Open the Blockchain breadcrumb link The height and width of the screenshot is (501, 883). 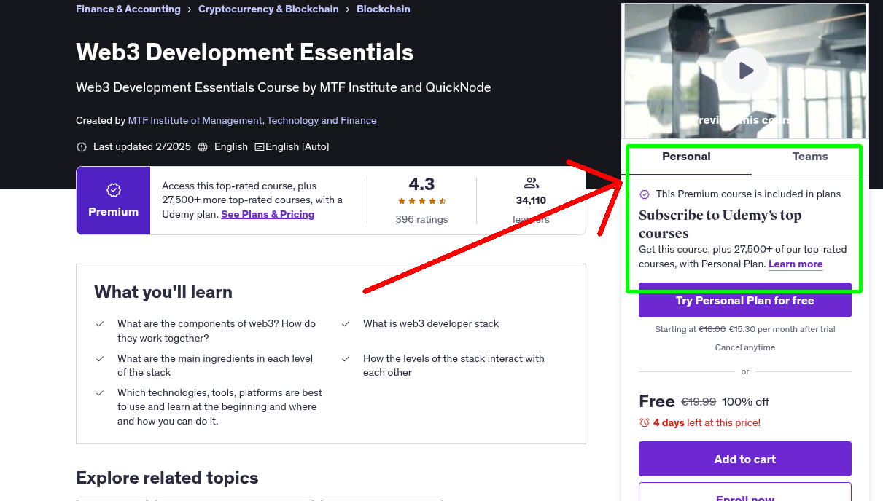(x=384, y=9)
